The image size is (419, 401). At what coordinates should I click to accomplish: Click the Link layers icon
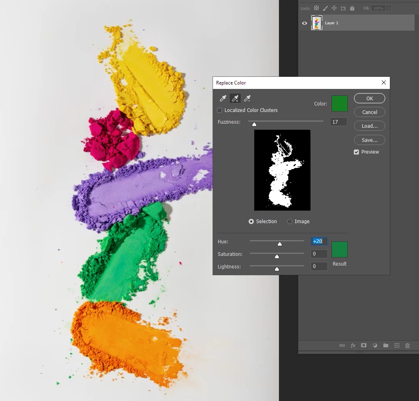tap(342, 345)
